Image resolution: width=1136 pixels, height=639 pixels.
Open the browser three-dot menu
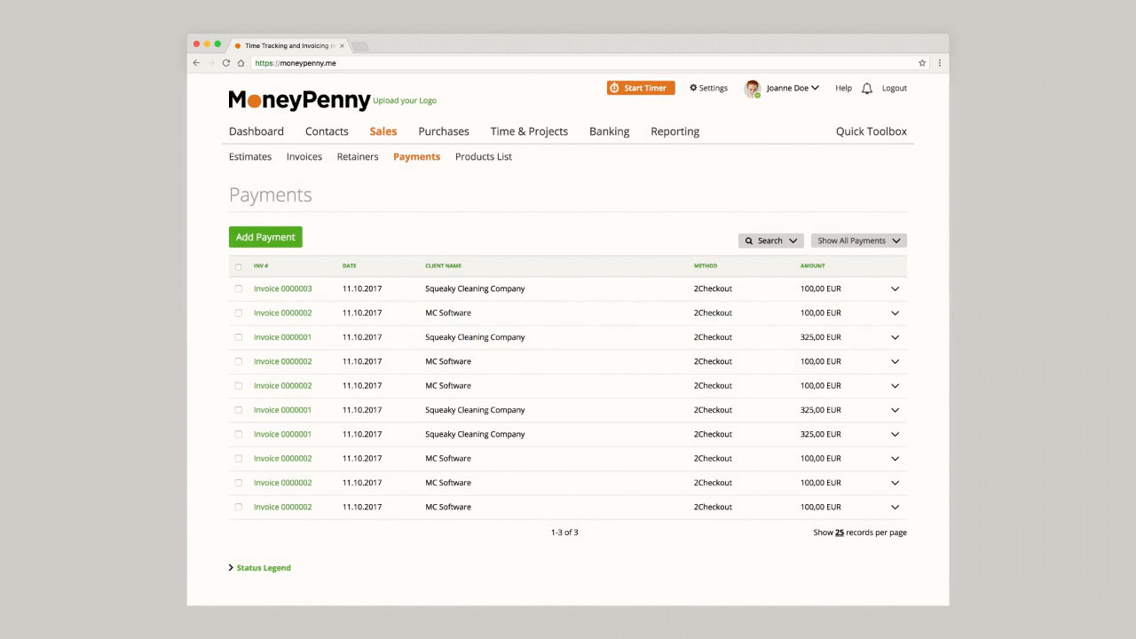pyautogui.click(x=940, y=63)
